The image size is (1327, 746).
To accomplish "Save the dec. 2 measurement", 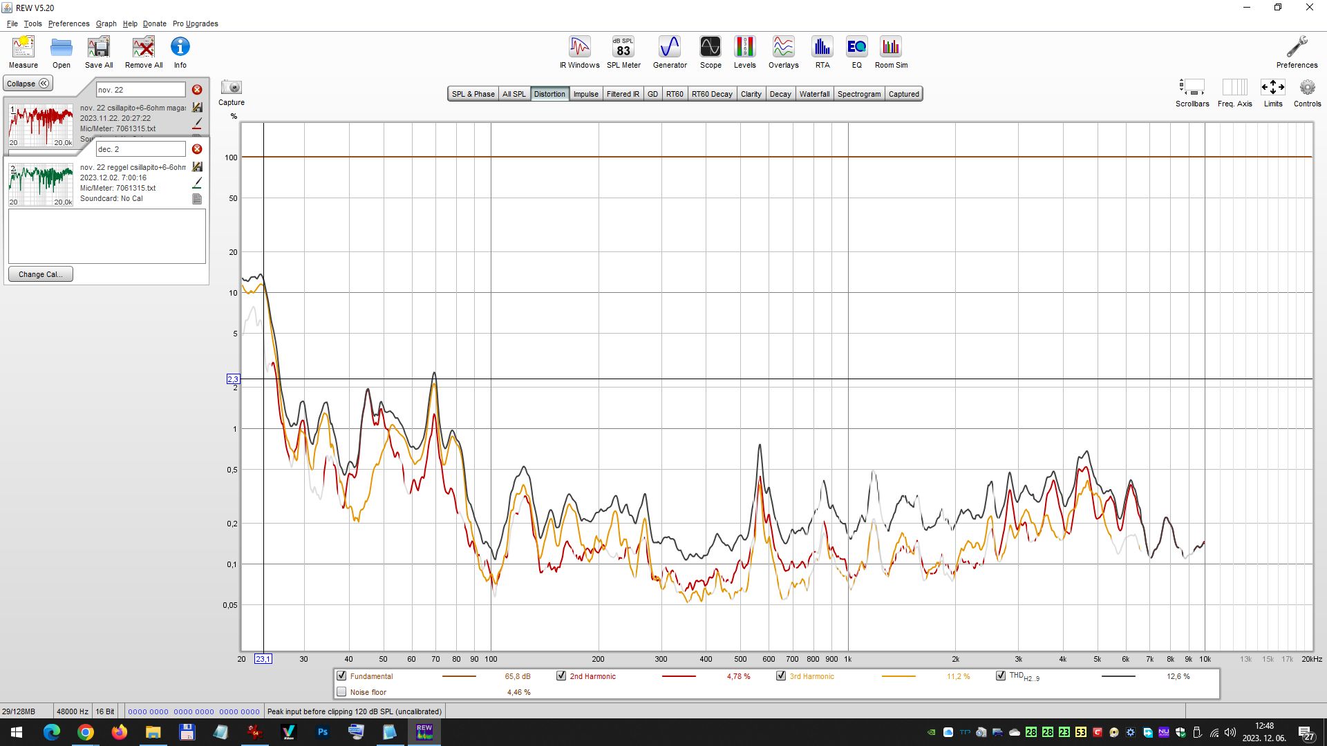I will [x=197, y=167].
